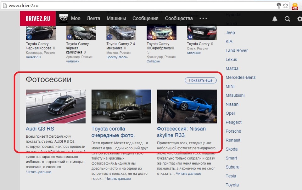The width and height of the screenshot is (302, 190).
Task: Expand the three-dots more menu
Action: [x=203, y=18]
